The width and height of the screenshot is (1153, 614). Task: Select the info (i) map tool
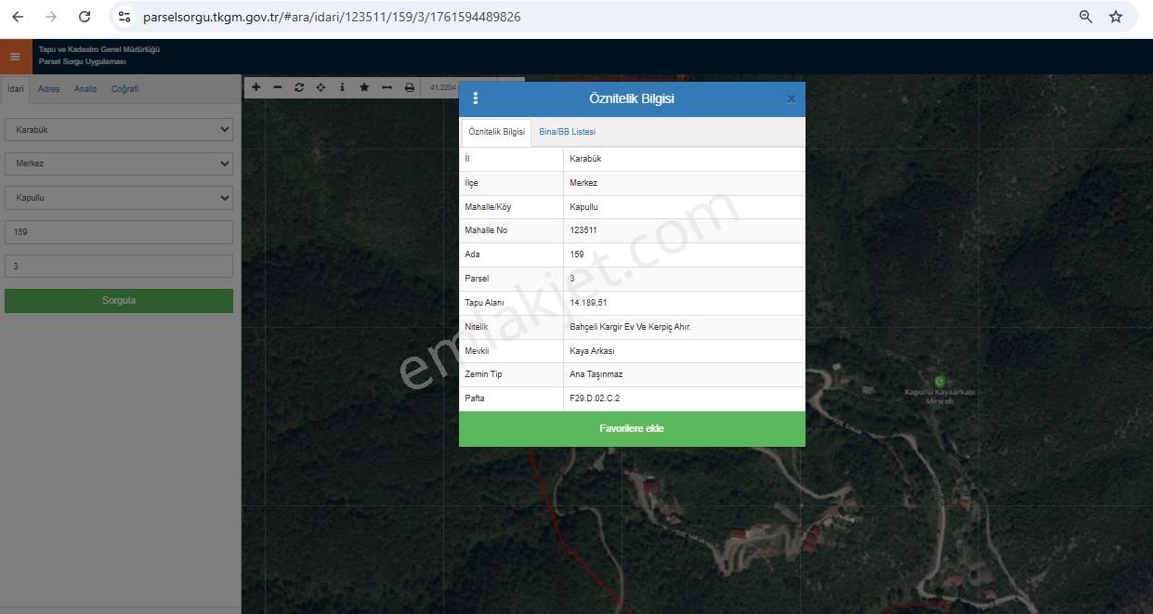click(x=342, y=87)
